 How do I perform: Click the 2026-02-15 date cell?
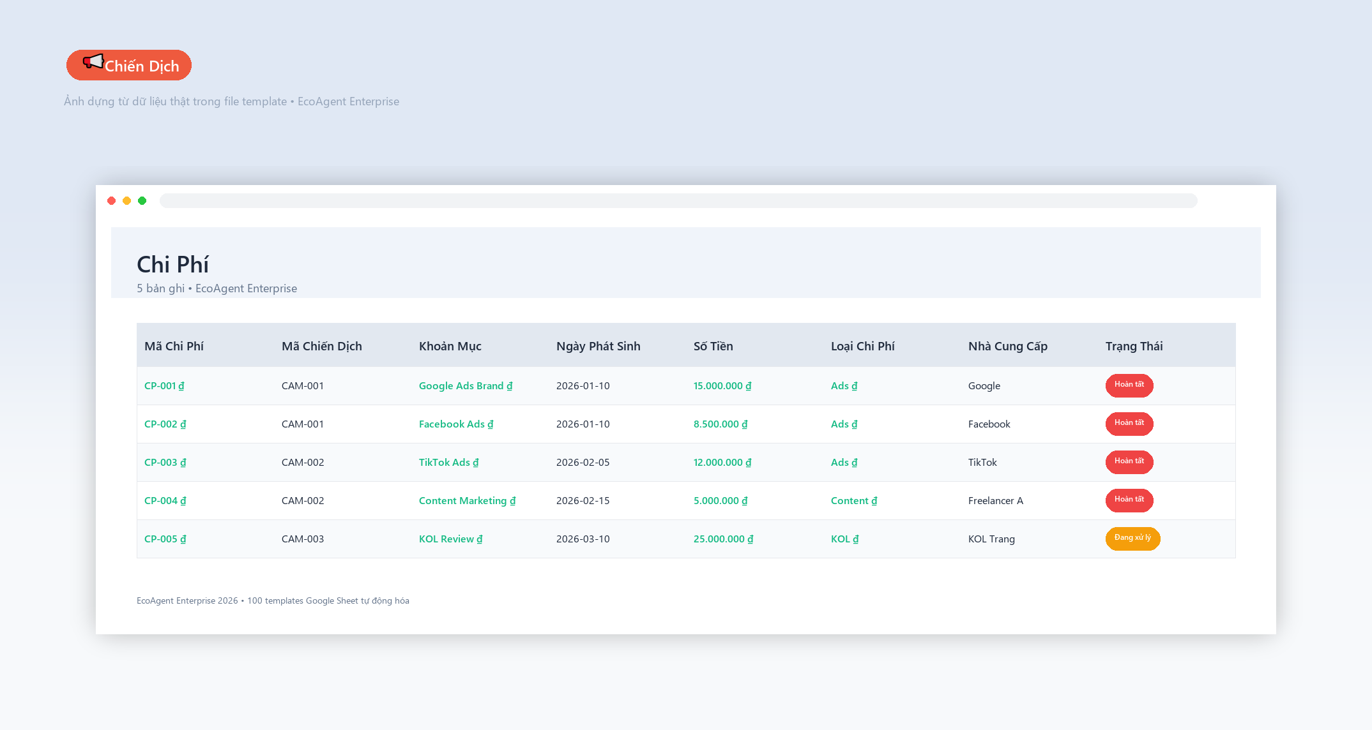pos(583,501)
